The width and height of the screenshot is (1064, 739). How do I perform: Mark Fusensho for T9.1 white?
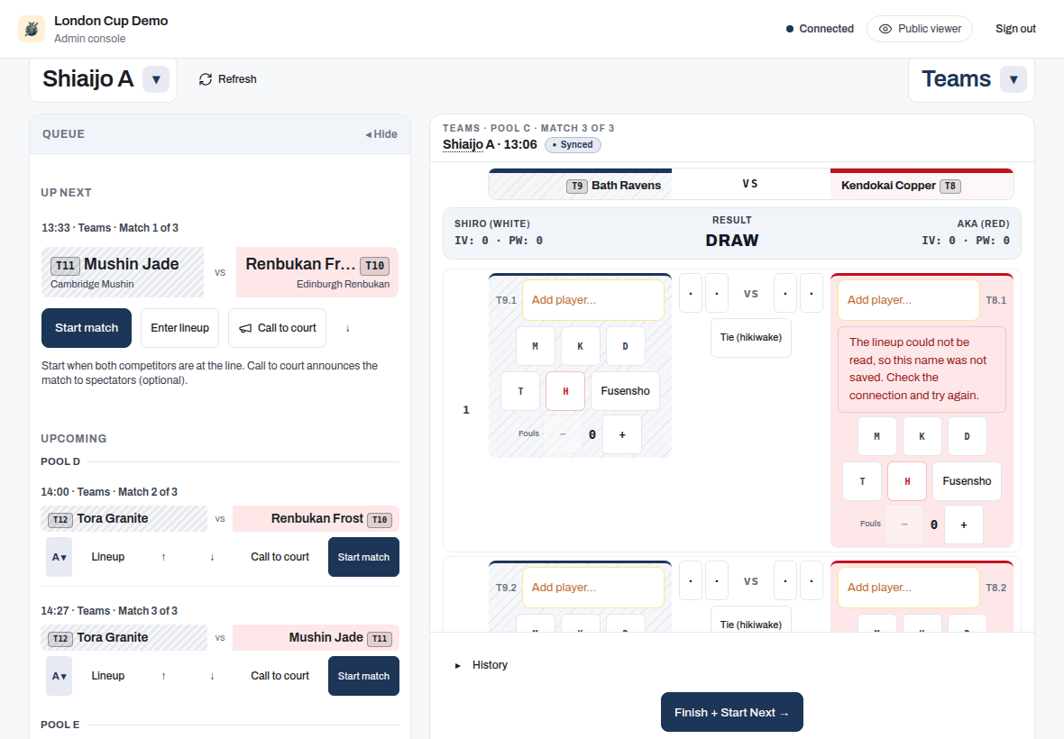coord(625,391)
